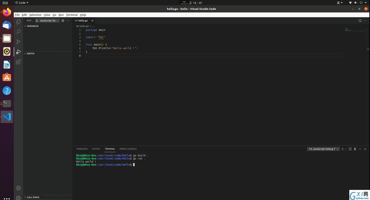Image resolution: width=370 pixels, height=200 pixels.
Task: Open the Search view in activity bar
Action: point(18,32)
